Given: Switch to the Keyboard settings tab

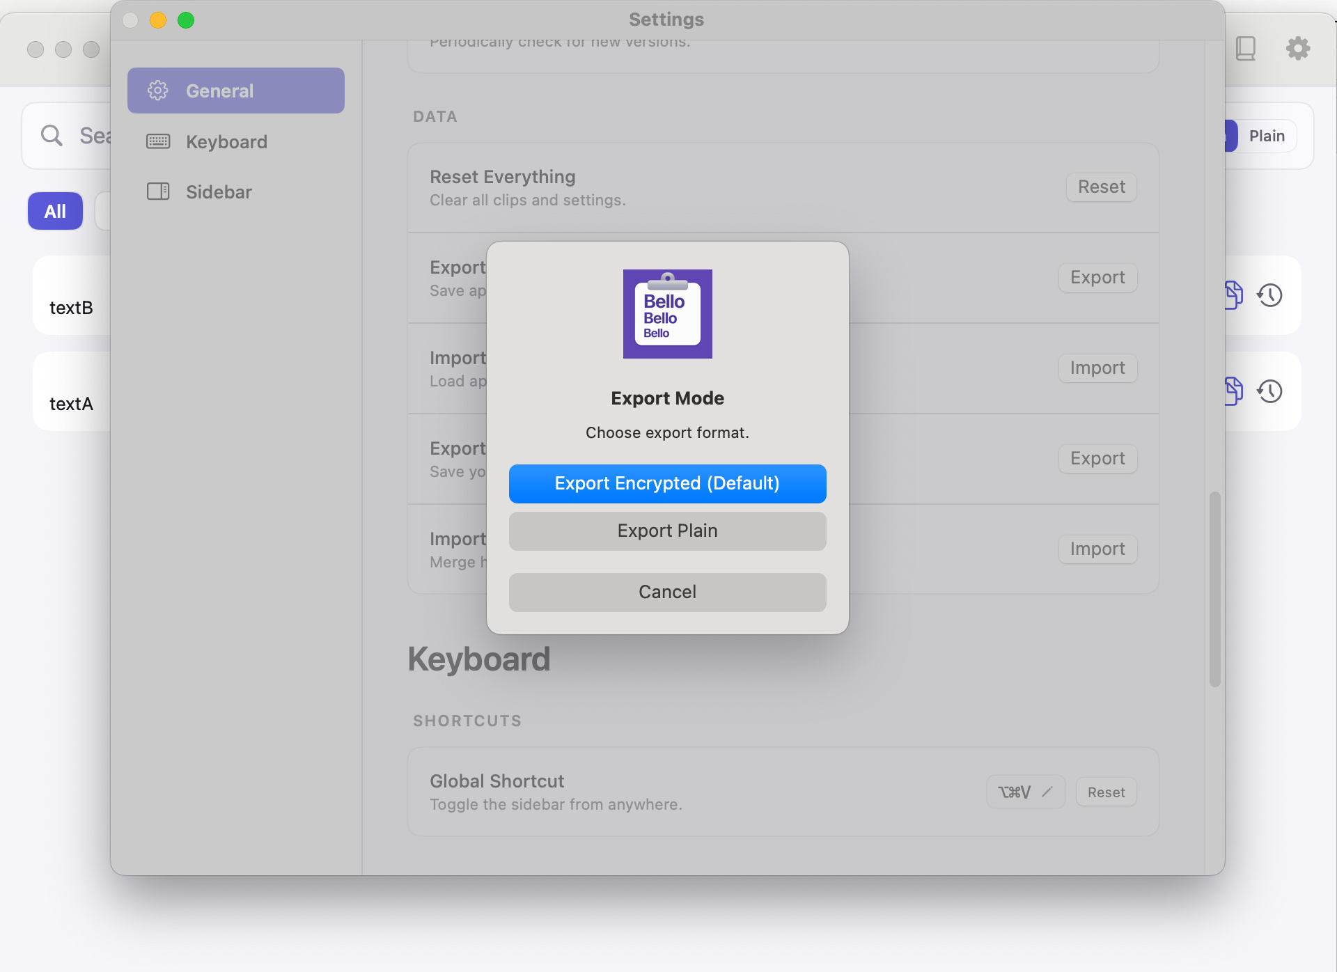Looking at the screenshot, I should [226, 141].
